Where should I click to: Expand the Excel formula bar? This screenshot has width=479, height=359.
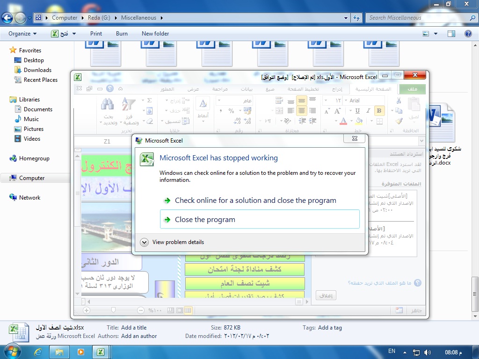pyautogui.click(x=421, y=141)
